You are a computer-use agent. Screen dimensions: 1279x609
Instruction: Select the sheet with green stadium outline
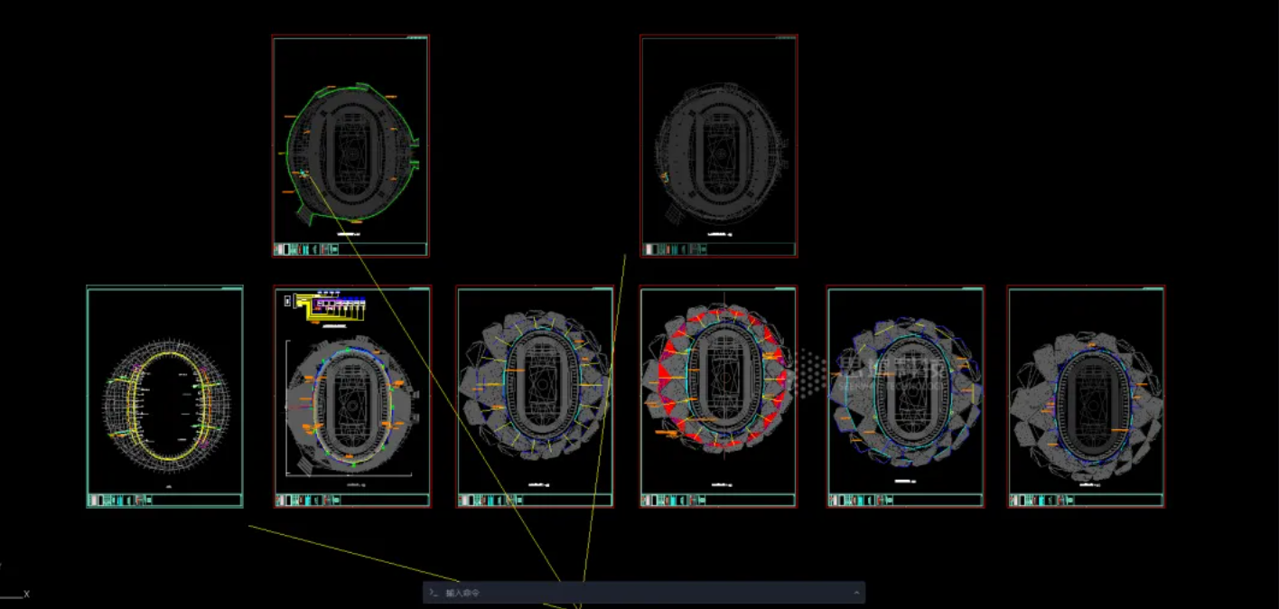pos(350,146)
